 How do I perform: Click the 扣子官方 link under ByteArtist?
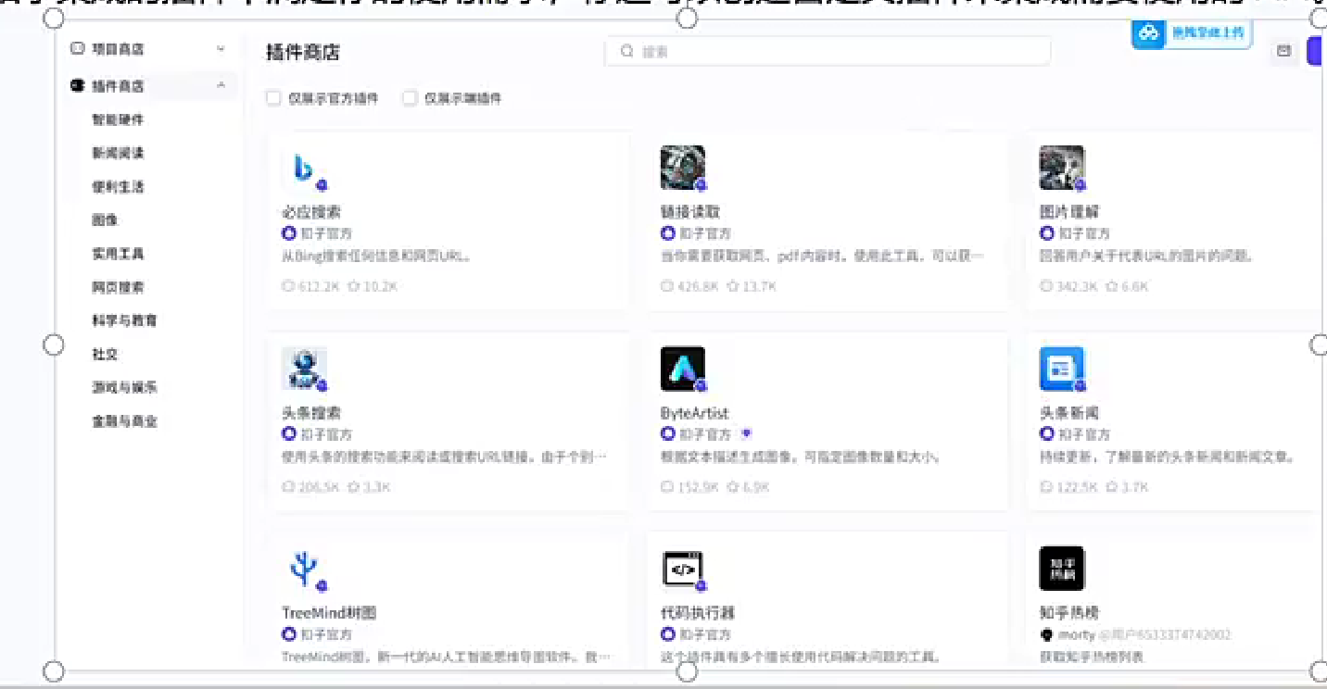click(x=704, y=433)
